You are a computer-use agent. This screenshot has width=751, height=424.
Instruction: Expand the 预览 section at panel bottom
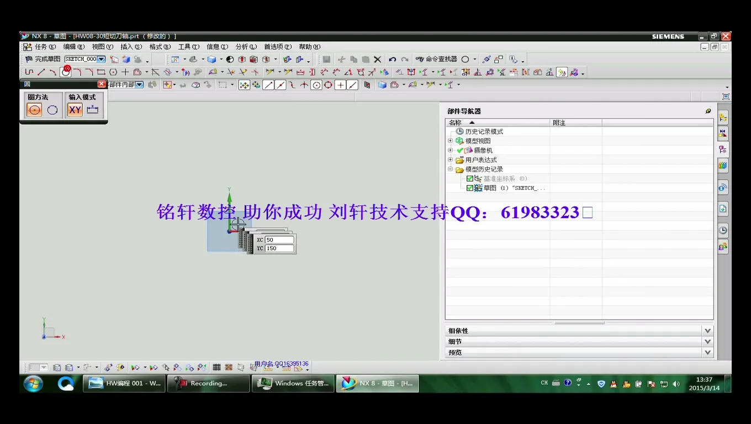(x=707, y=352)
